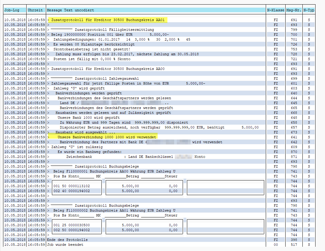This screenshot has width=325, height=251.
Task: Click the Beleg F110000002 Buchungskreis AA01 line
Action: [114, 211]
